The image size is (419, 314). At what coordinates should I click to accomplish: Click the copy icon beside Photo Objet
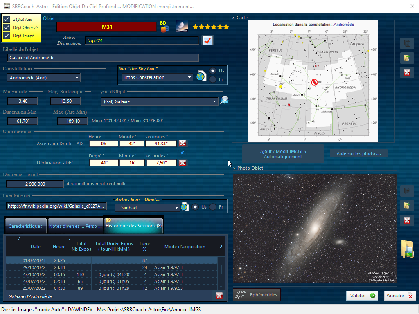point(407,191)
